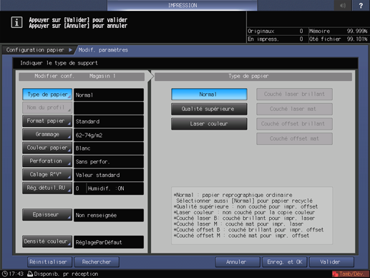Open the Perforation setting
The width and height of the screenshot is (370, 278).
(47, 161)
